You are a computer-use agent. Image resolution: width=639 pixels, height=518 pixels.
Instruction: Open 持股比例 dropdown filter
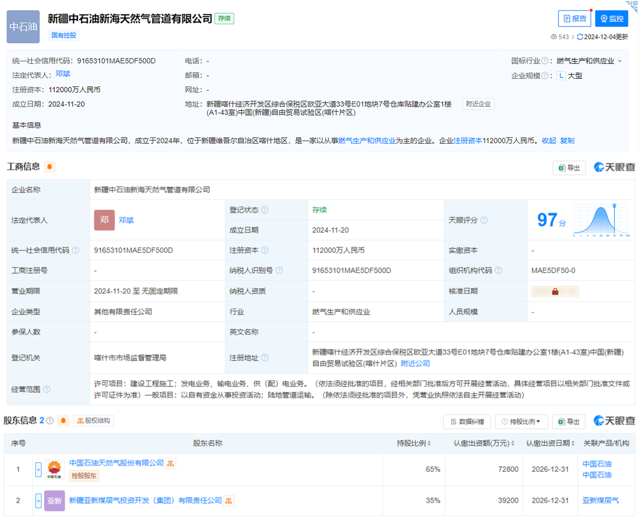tap(521, 422)
